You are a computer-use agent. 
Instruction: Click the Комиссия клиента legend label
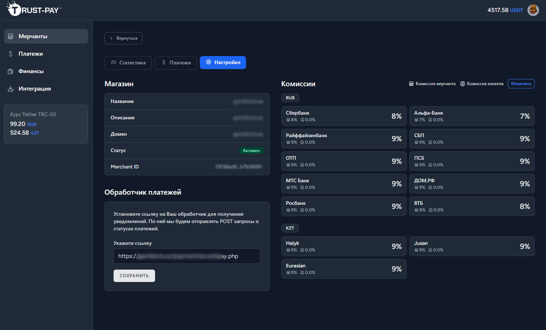(x=485, y=84)
